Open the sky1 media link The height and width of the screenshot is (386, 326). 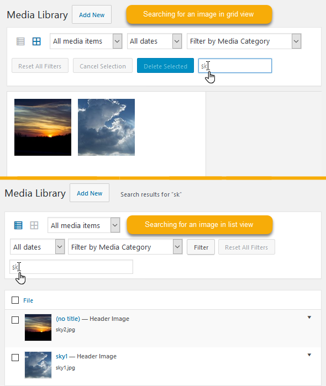click(x=61, y=356)
